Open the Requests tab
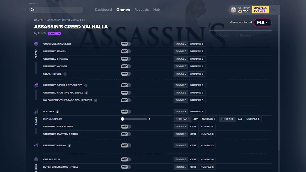This screenshot has height=172, width=306. (142, 10)
